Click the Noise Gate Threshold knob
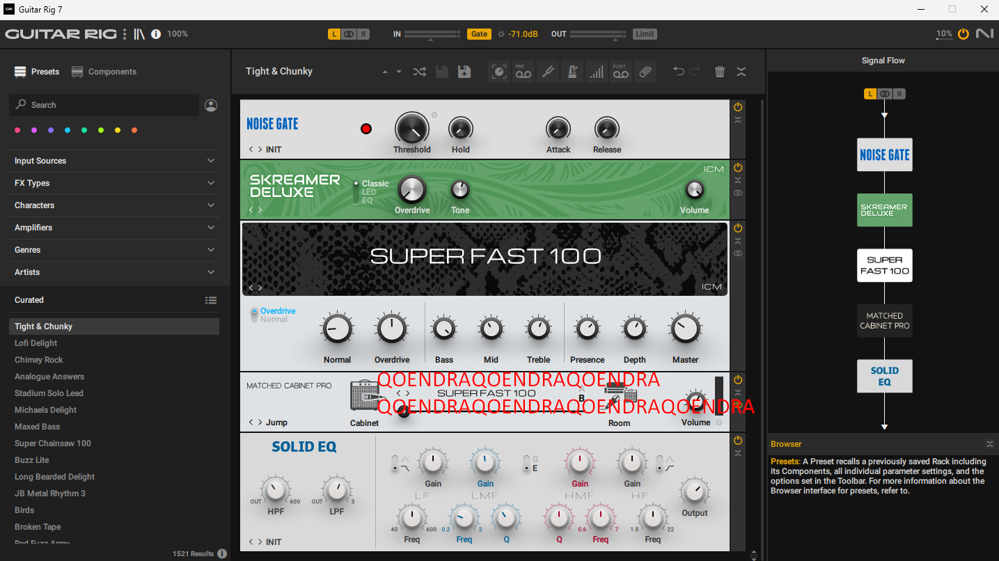The height and width of the screenshot is (561, 999). (411, 129)
